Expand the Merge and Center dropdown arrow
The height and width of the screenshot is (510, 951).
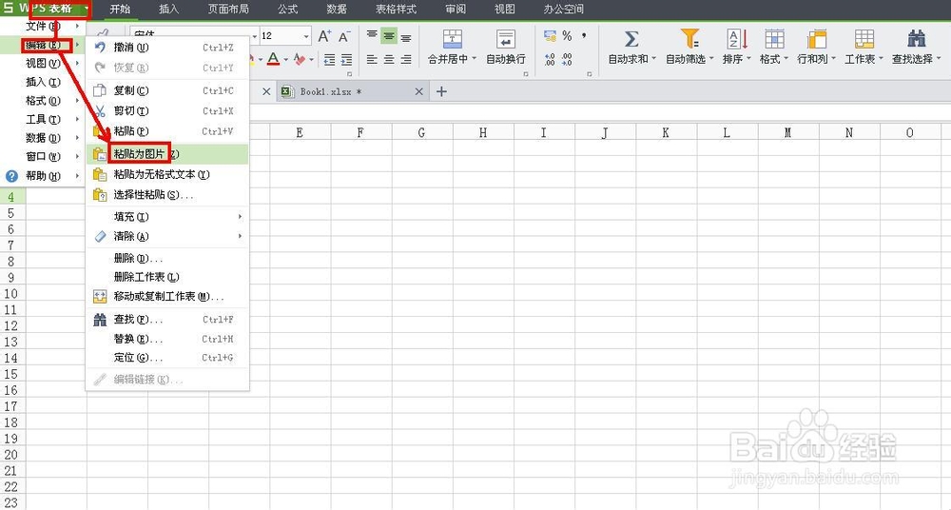(474, 59)
